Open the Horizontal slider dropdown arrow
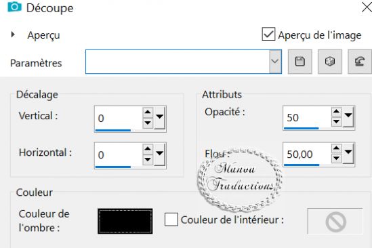This screenshot has width=372, height=248. pos(160,154)
